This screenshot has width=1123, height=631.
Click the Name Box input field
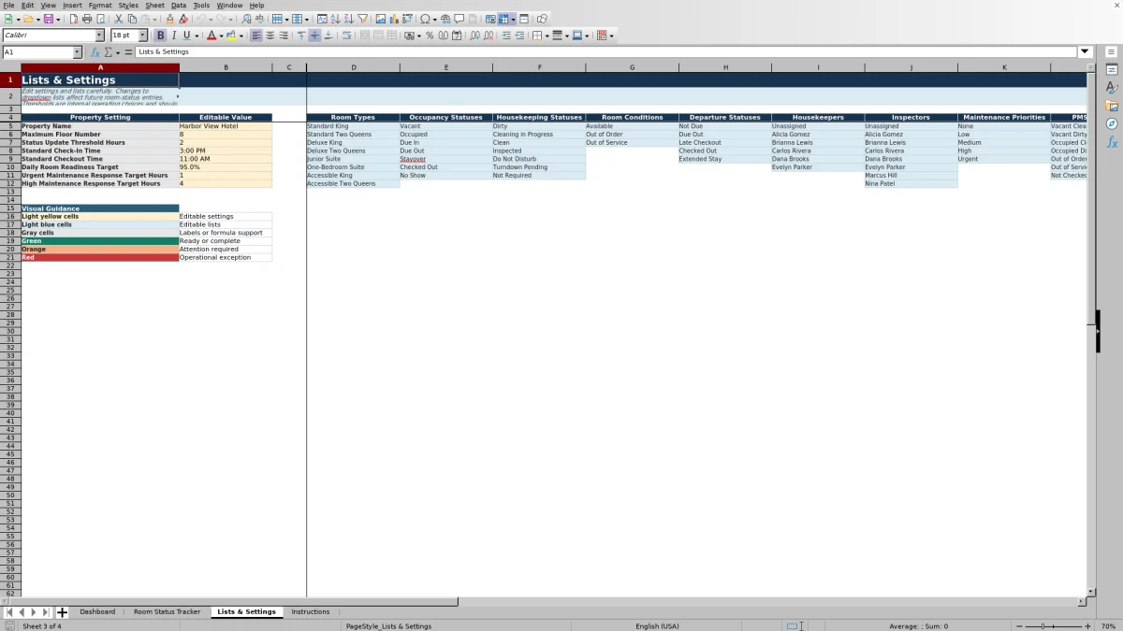(37, 52)
